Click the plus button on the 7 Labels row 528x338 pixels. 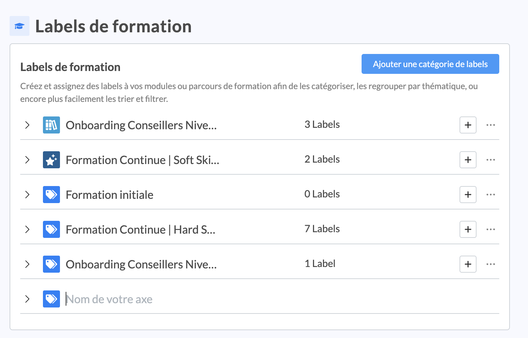pos(468,229)
